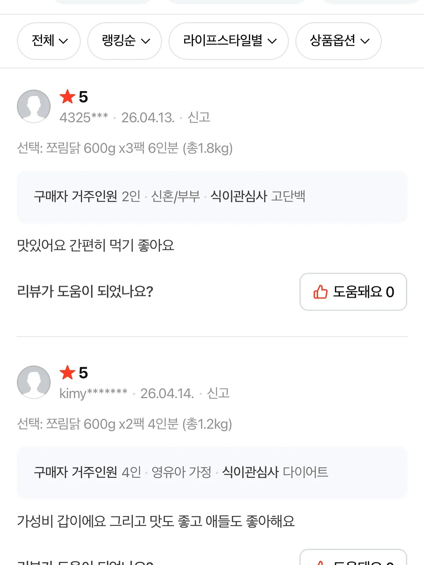Click the profile avatar of reviewer 4325***
This screenshot has width=424, height=565.
[x=34, y=106]
